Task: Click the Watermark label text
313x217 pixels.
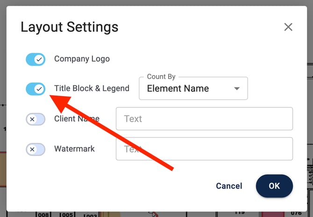Action: (74, 149)
